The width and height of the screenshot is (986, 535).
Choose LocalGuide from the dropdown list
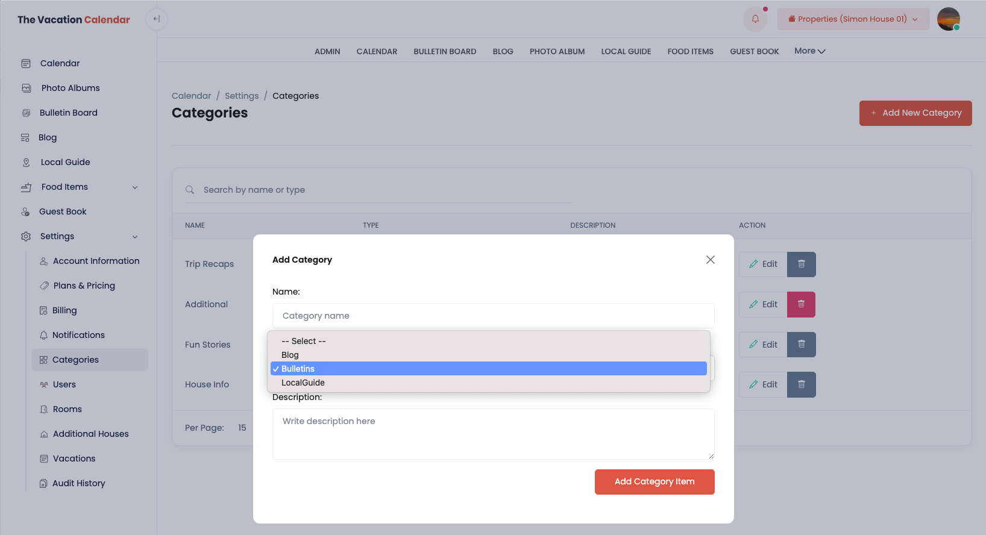pos(303,383)
